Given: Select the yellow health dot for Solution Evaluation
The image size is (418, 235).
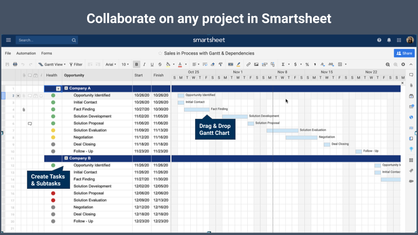Looking at the screenshot, I should pos(53,130).
